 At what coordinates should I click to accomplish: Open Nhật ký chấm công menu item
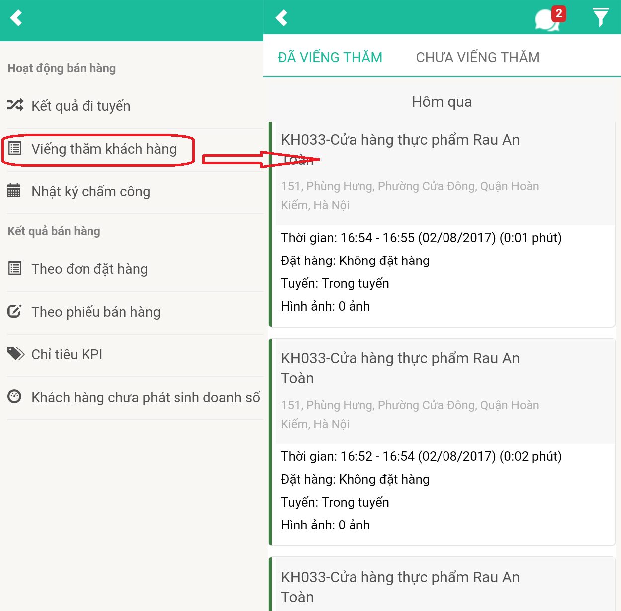coord(135,191)
